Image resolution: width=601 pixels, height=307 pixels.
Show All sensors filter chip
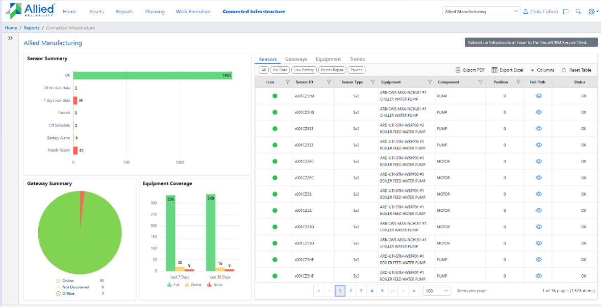coord(263,70)
